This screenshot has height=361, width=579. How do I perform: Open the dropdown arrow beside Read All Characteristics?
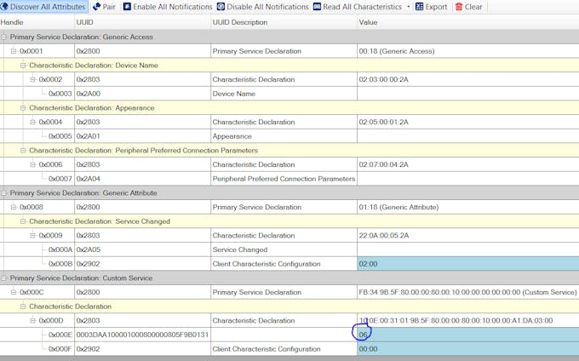[408, 7]
